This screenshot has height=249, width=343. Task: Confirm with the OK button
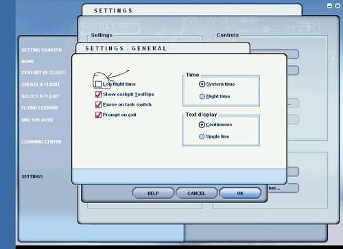tap(240, 193)
